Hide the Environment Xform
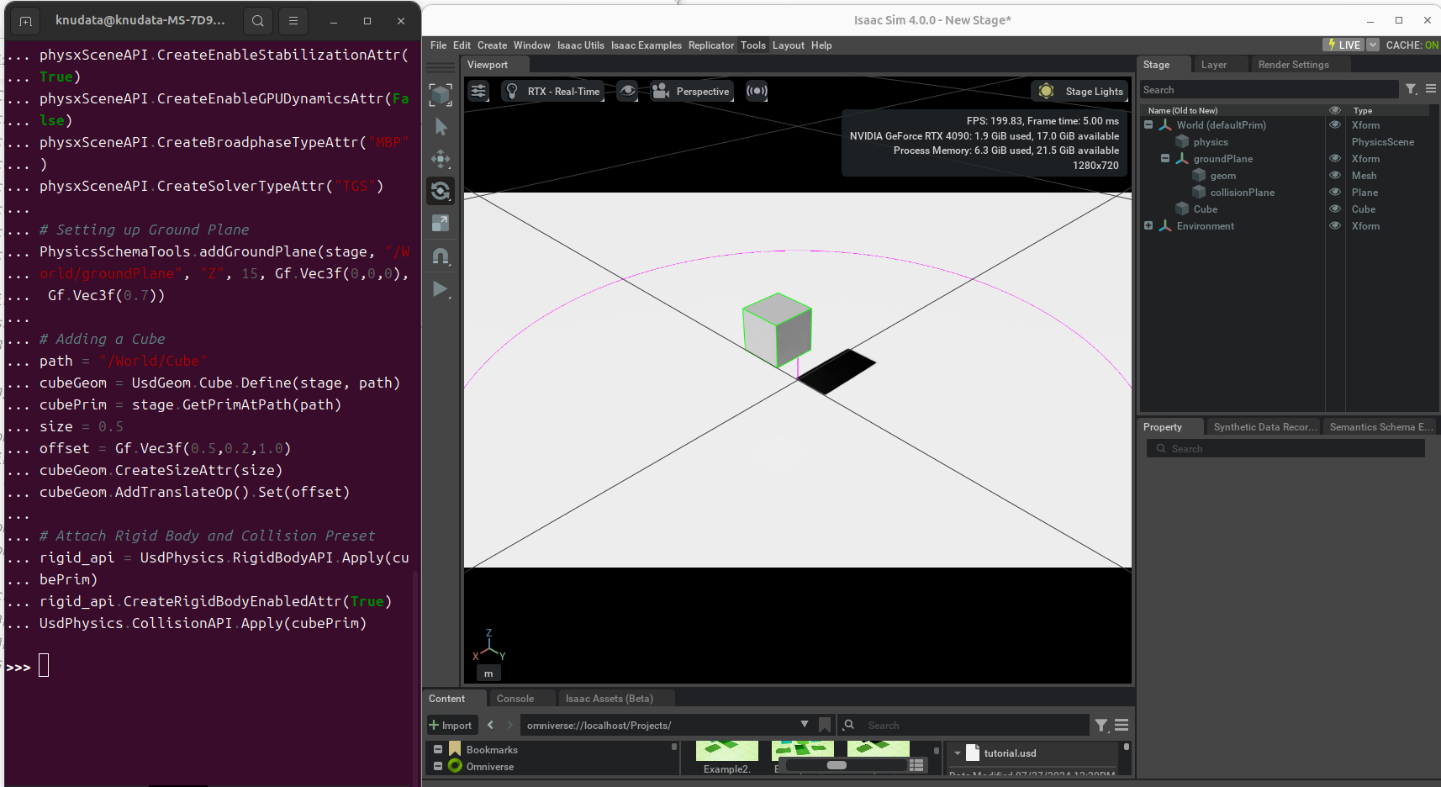Screen dimensions: 1441x787 (x=1336, y=225)
